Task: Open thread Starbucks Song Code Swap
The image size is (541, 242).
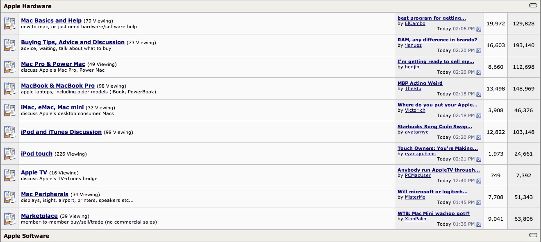Action: click(x=435, y=127)
